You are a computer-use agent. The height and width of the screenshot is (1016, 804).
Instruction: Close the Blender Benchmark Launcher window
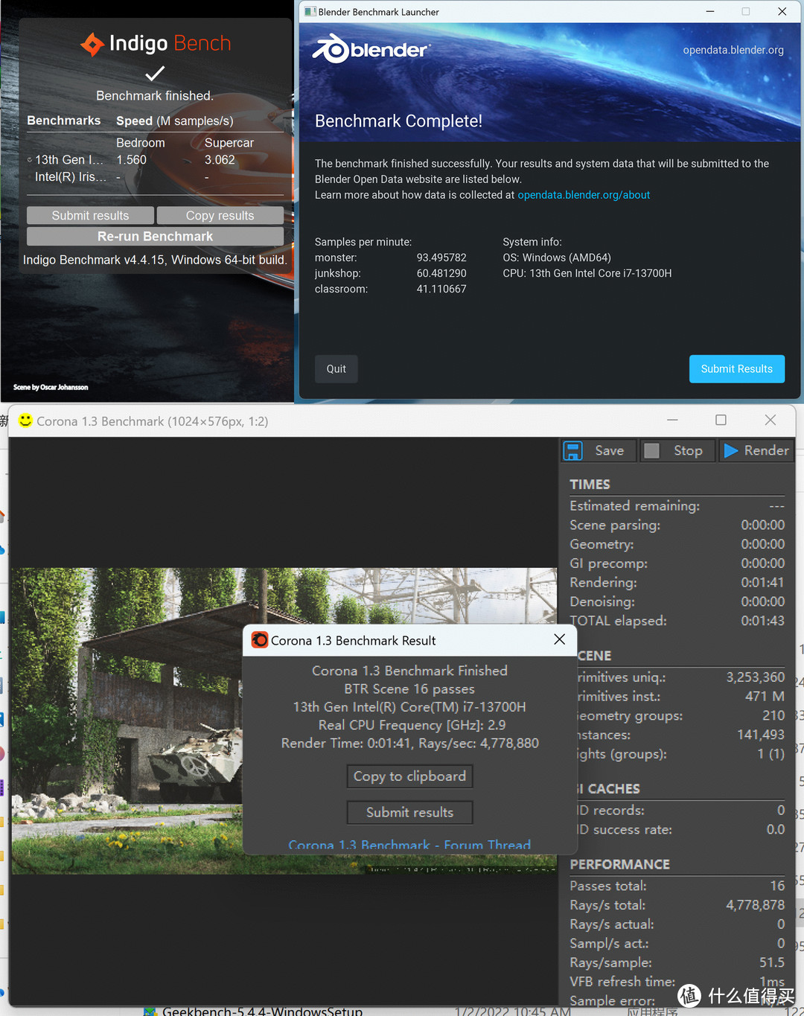pos(782,11)
